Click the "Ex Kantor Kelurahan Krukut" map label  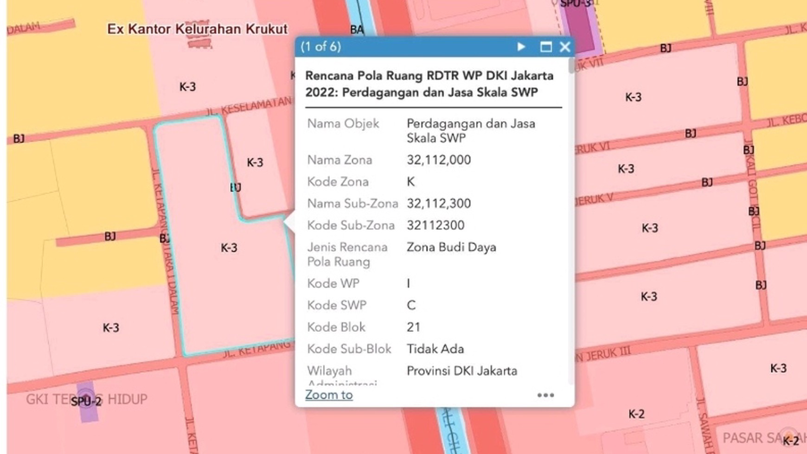[197, 29]
